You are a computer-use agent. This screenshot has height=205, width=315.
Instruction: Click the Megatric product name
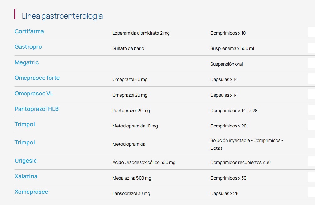[x=27, y=62]
